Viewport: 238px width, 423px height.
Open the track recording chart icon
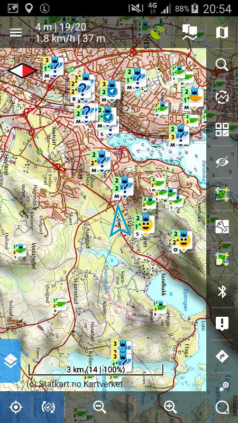(x=190, y=32)
